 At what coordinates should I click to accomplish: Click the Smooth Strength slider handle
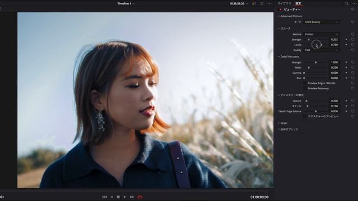(x=309, y=40)
